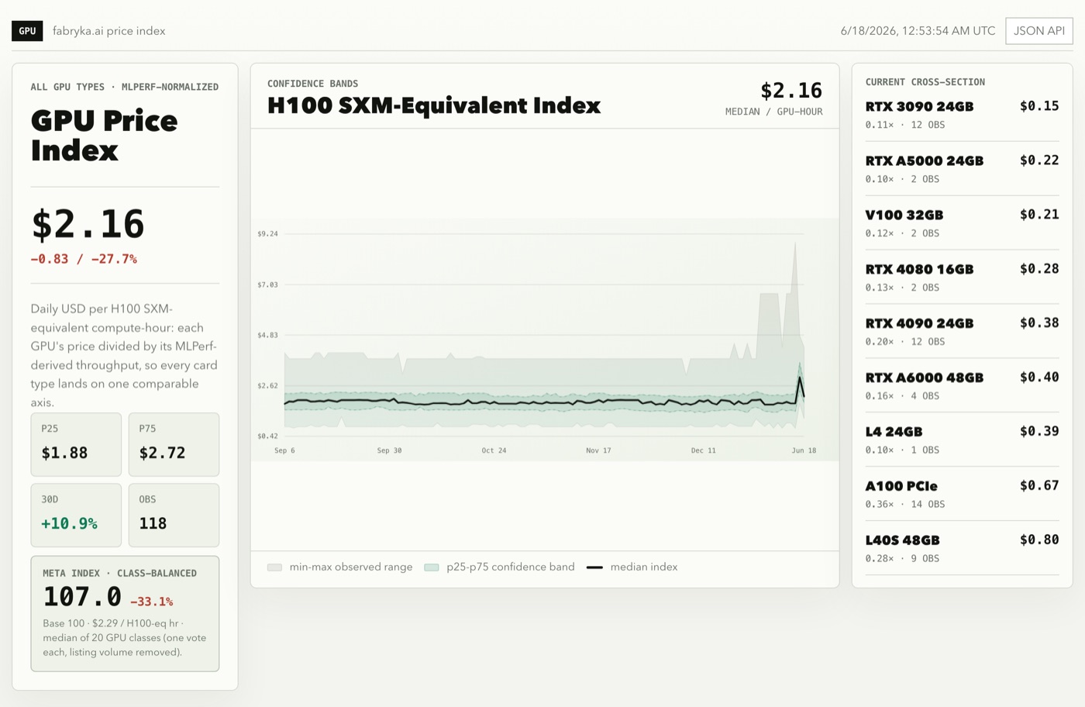Click the GPU logo badge

coord(27,31)
